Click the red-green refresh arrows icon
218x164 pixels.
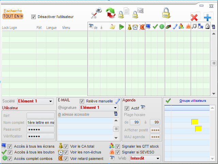pyautogui.click(x=111, y=13)
